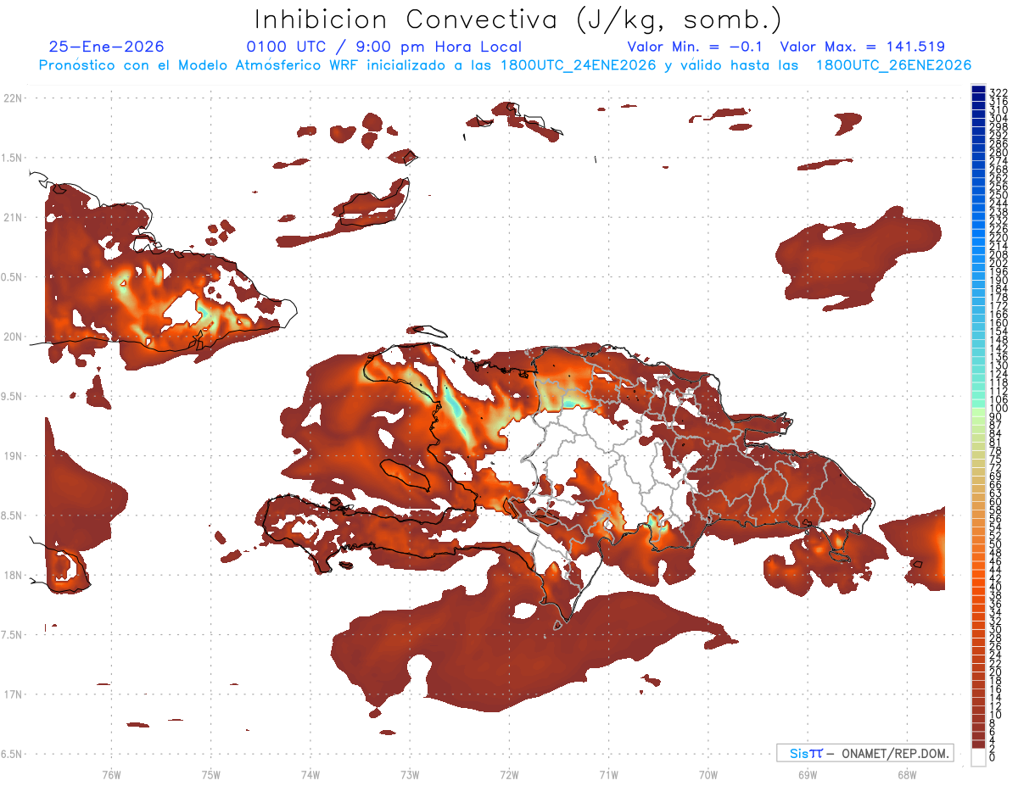
Task: Click the "322" value on the color scale
Action: (x=998, y=92)
